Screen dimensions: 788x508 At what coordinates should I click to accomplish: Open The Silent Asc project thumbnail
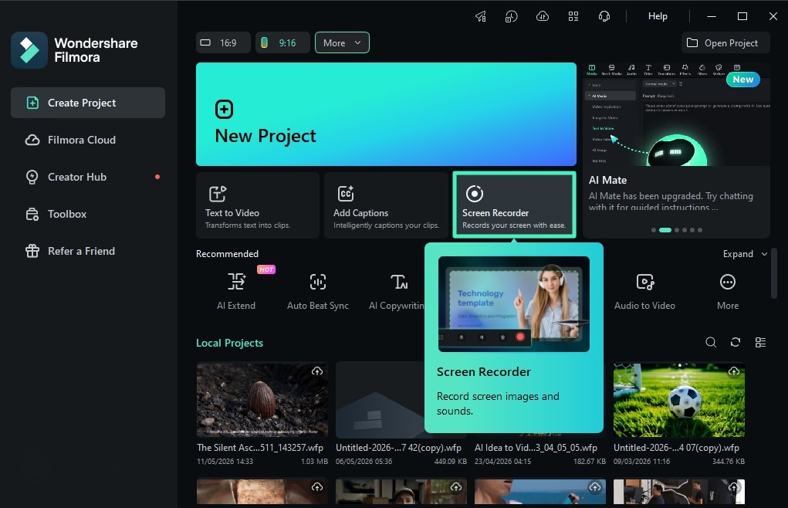pos(262,399)
